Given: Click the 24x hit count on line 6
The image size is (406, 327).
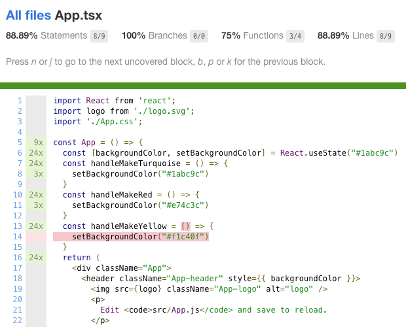Looking at the screenshot, I should 36,153.
